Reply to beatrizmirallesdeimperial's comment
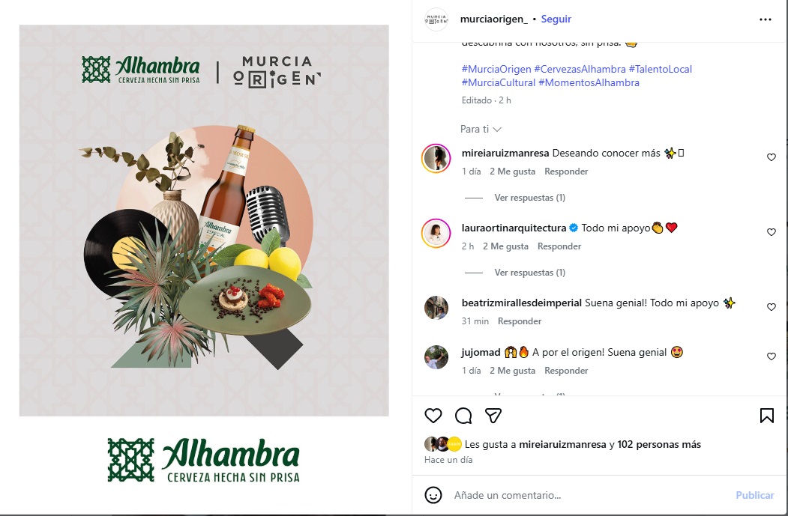Screen dimensions: 788x516 tap(519, 321)
